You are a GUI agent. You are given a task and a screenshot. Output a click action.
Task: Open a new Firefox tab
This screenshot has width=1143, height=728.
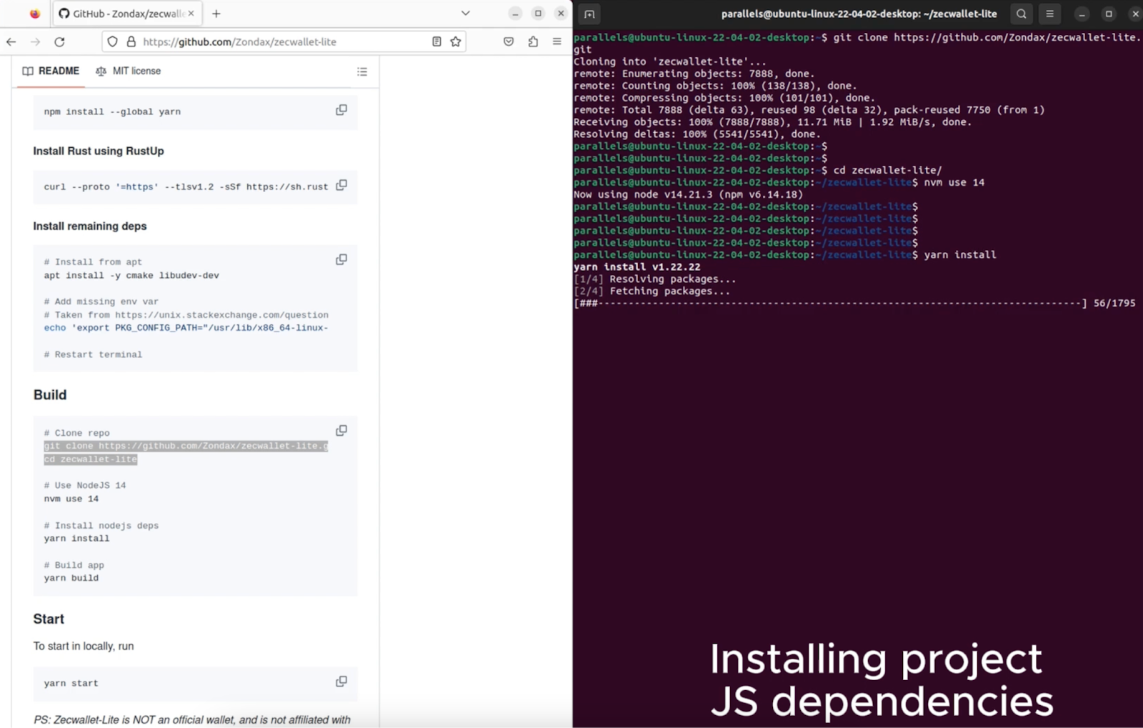pos(216,13)
